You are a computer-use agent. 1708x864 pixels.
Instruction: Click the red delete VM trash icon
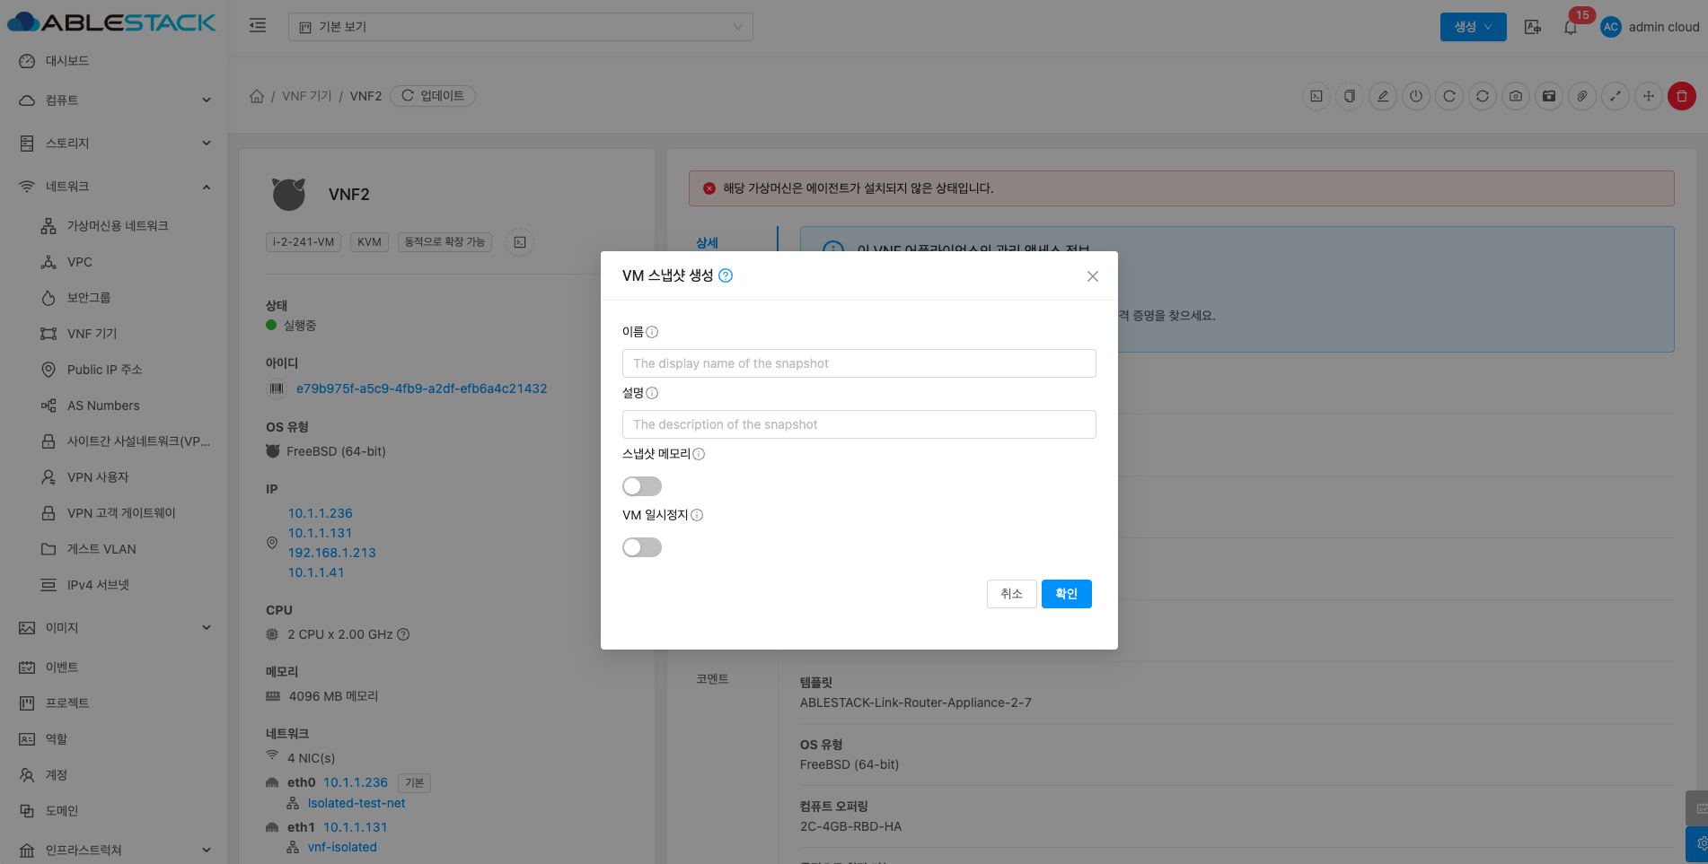tap(1681, 96)
